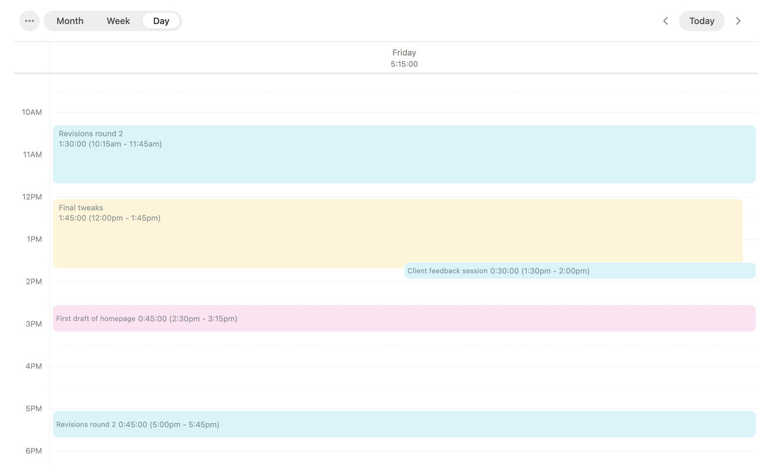Advance to next day with right chevron
Image resolution: width=782 pixels, height=467 pixels.
(738, 21)
